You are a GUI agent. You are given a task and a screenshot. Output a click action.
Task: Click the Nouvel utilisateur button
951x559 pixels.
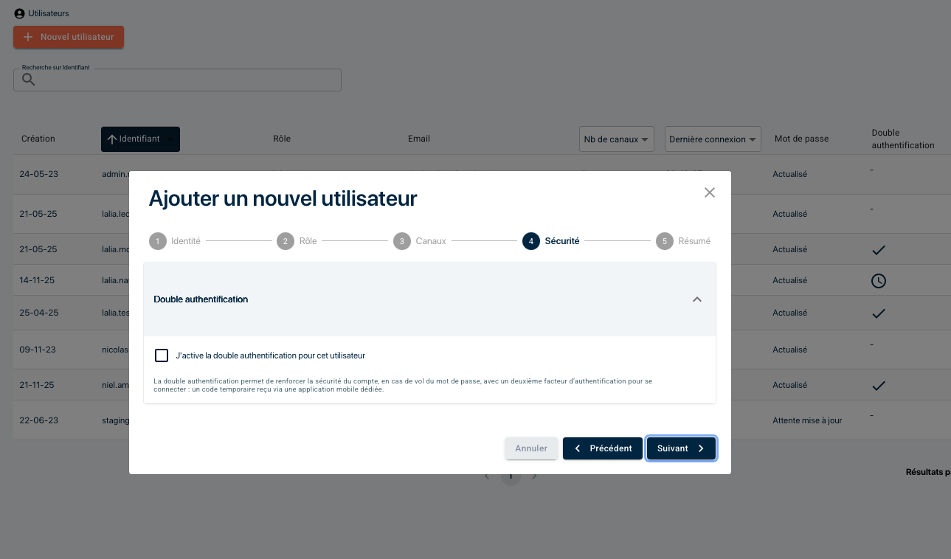pyautogui.click(x=69, y=37)
